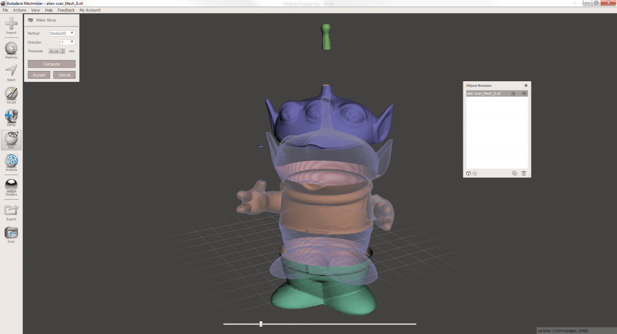This screenshot has height=334, width=617.
Task: Click the Thickness value field
Action: (54, 51)
